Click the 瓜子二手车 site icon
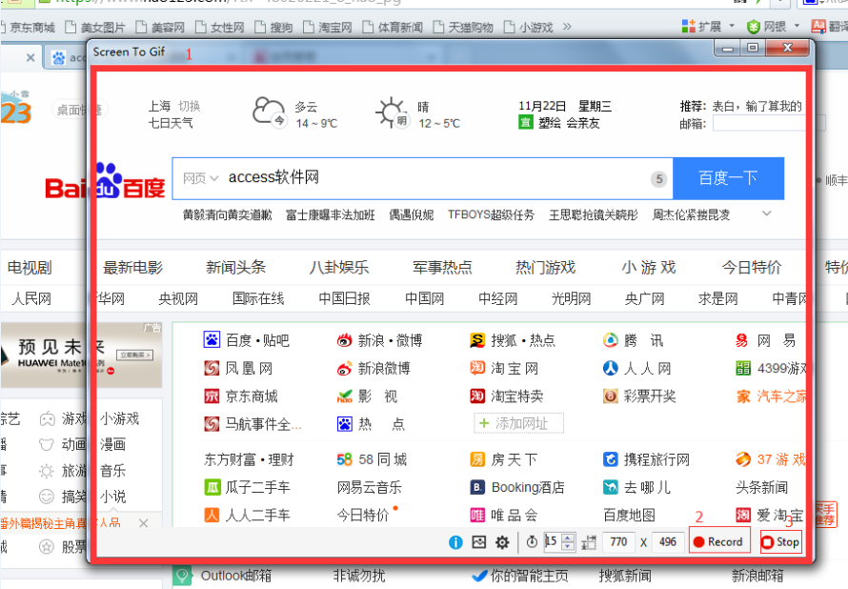Screen dimensions: 848x589 (212, 487)
